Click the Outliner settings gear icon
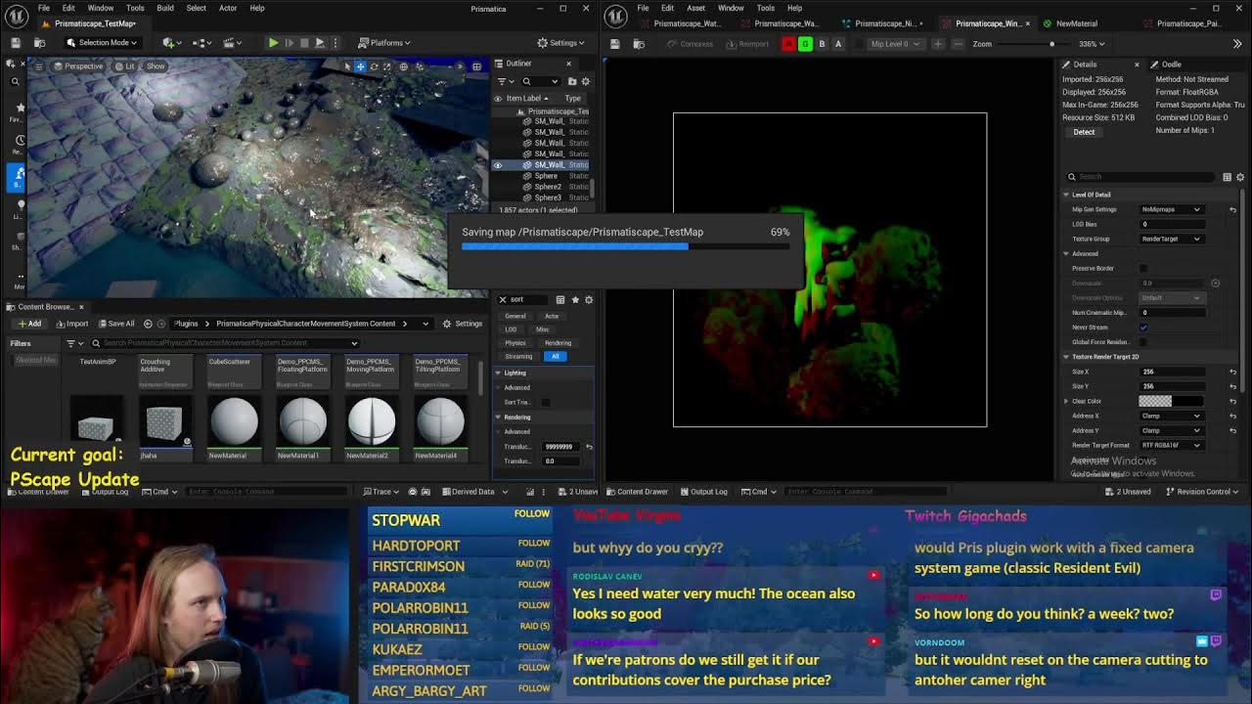The width and height of the screenshot is (1252, 704). (x=586, y=81)
